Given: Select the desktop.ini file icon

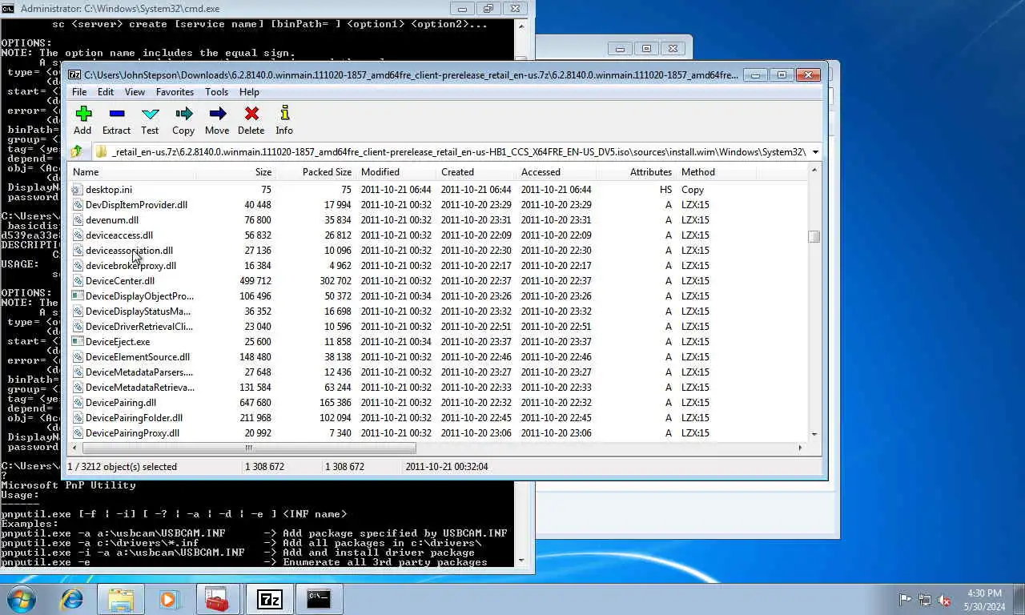Looking at the screenshot, I should 78,190.
